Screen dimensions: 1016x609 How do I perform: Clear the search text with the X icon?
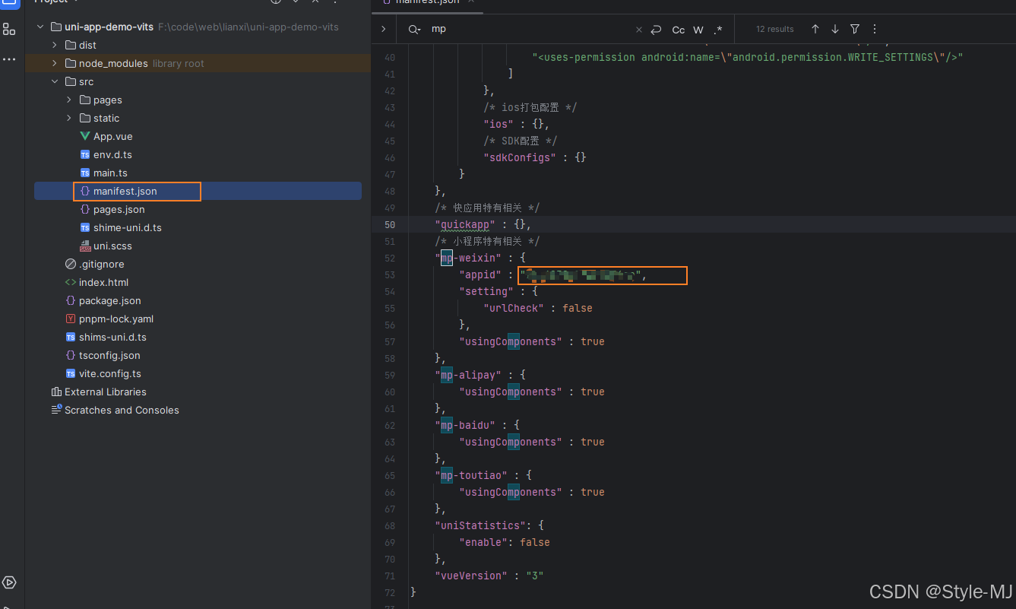click(x=638, y=30)
